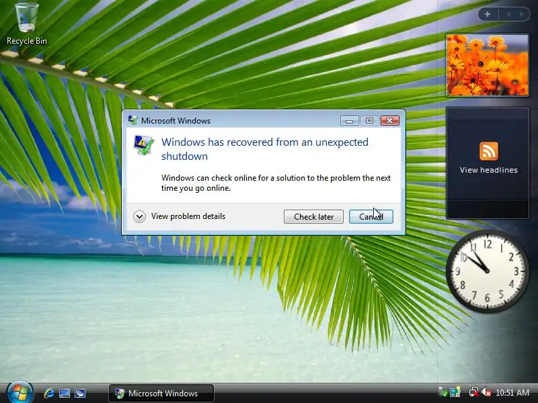
Task: Expand View problem details chevron
Action: pos(139,216)
